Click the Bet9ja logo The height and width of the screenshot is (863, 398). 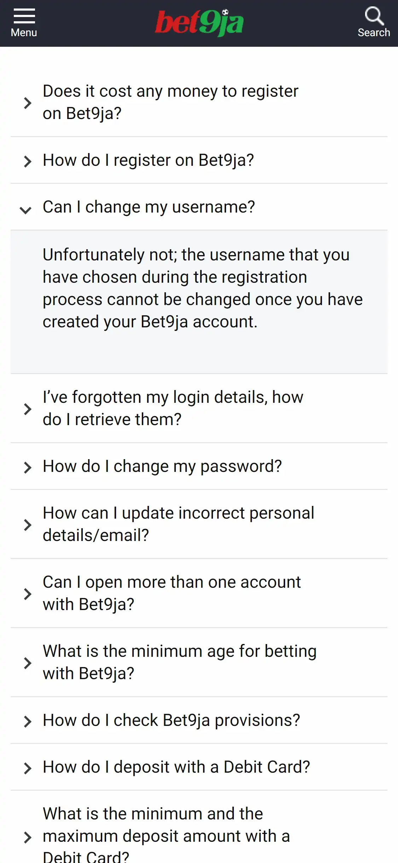point(199,23)
